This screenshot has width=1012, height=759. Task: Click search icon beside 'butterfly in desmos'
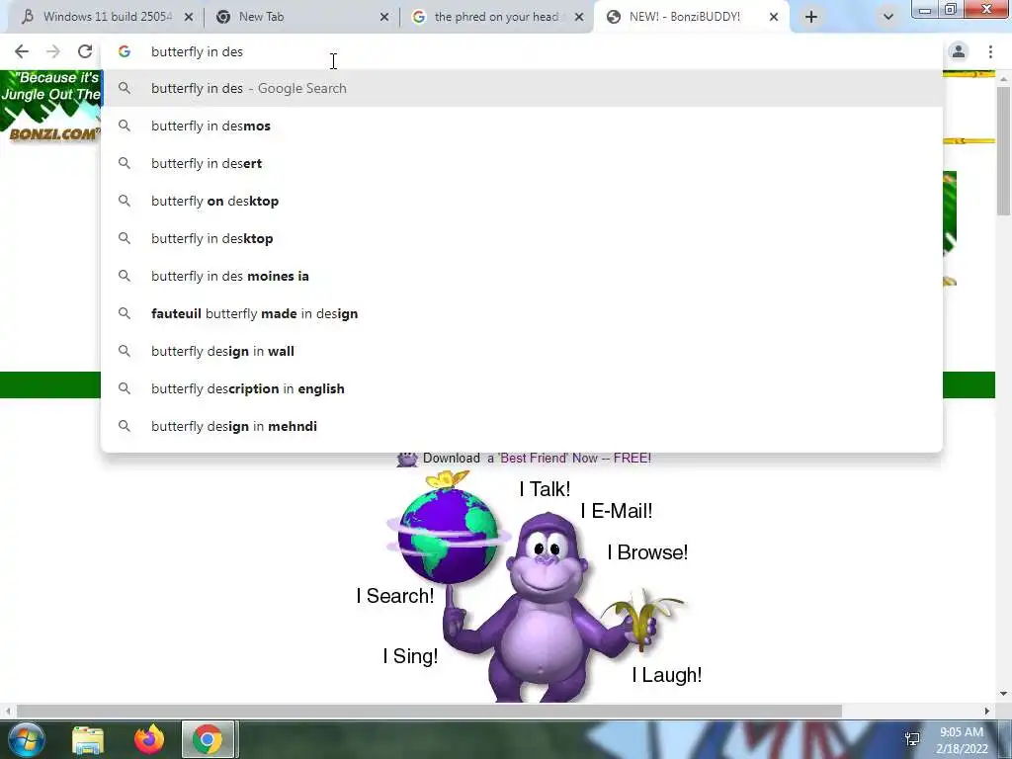(125, 126)
